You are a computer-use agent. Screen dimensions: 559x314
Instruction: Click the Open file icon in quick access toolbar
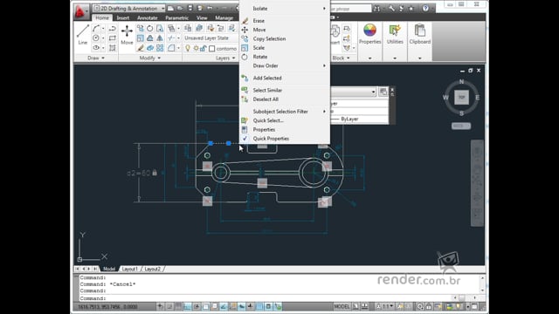click(x=181, y=8)
